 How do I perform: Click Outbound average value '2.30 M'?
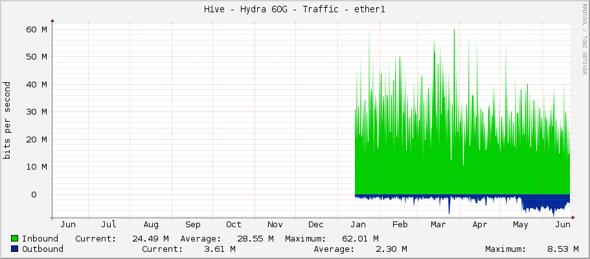[391, 249]
